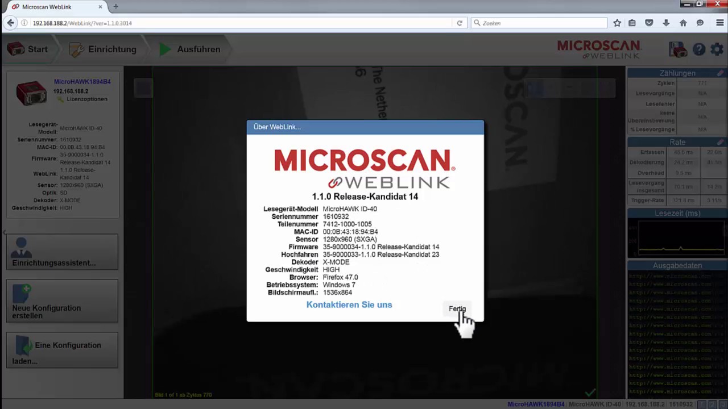
Task: Open Lizenzoptionen license options
Action: click(87, 99)
